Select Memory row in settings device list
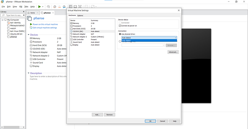 click(92, 23)
